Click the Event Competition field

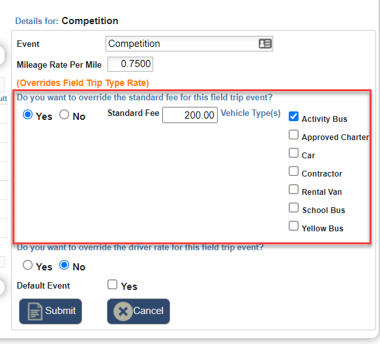coord(189,44)
